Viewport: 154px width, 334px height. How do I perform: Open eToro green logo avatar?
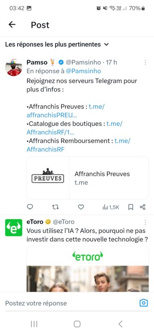[14, 228]
